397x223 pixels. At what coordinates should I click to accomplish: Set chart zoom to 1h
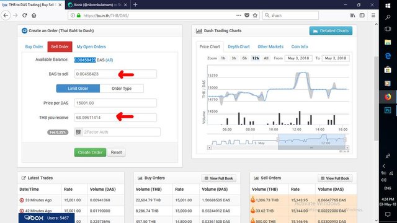(223, 58)
